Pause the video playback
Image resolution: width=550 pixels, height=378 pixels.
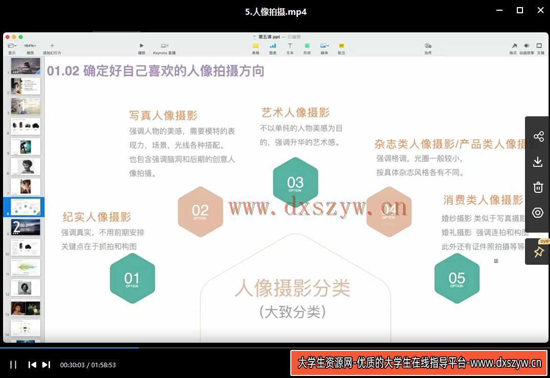[13, 365]
